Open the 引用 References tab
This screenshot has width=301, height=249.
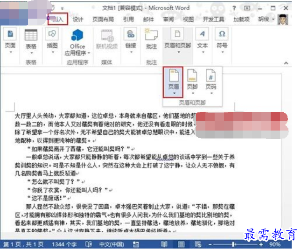(x=128, y=20)
